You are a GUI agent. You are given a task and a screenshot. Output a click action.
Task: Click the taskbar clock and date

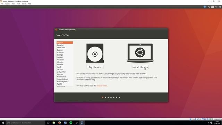pyautogui.click(x=217, y=123)
